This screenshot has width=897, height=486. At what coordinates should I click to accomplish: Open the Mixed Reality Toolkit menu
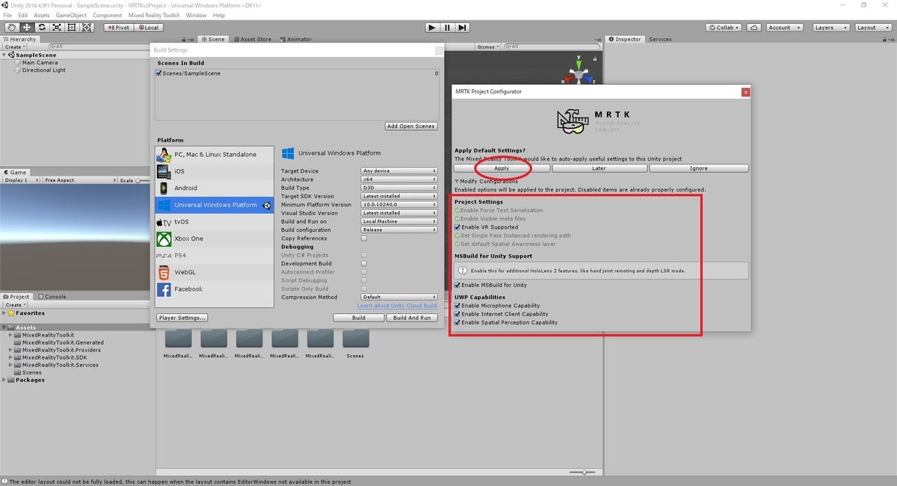[x=154, y=15]
